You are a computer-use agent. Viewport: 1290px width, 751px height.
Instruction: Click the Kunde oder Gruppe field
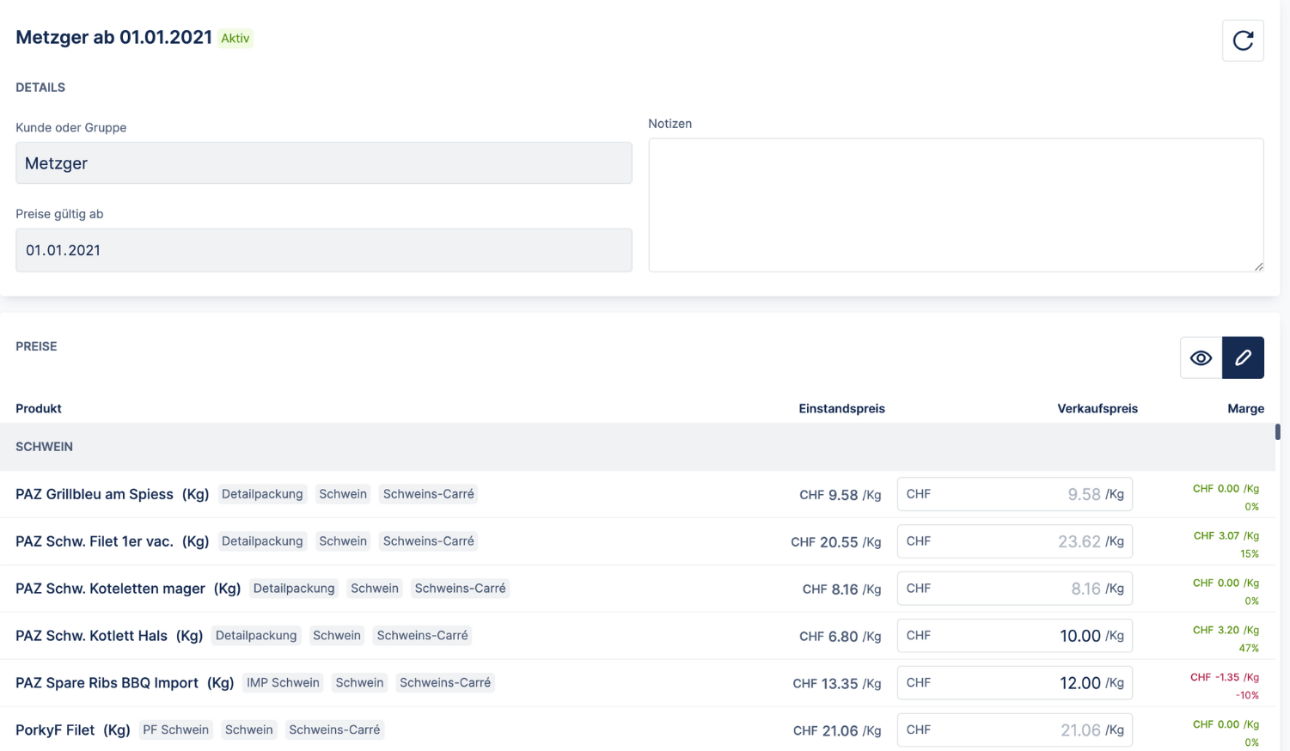(323, 163)
